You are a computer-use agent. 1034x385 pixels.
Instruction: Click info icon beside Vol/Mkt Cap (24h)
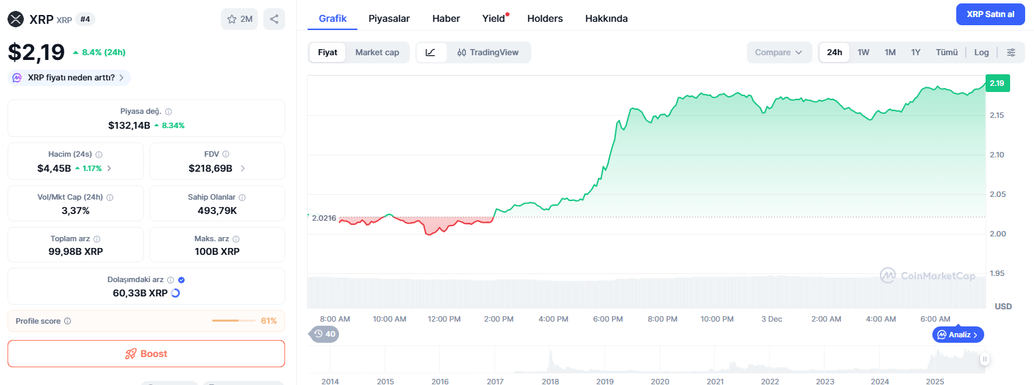pos(110,198)
